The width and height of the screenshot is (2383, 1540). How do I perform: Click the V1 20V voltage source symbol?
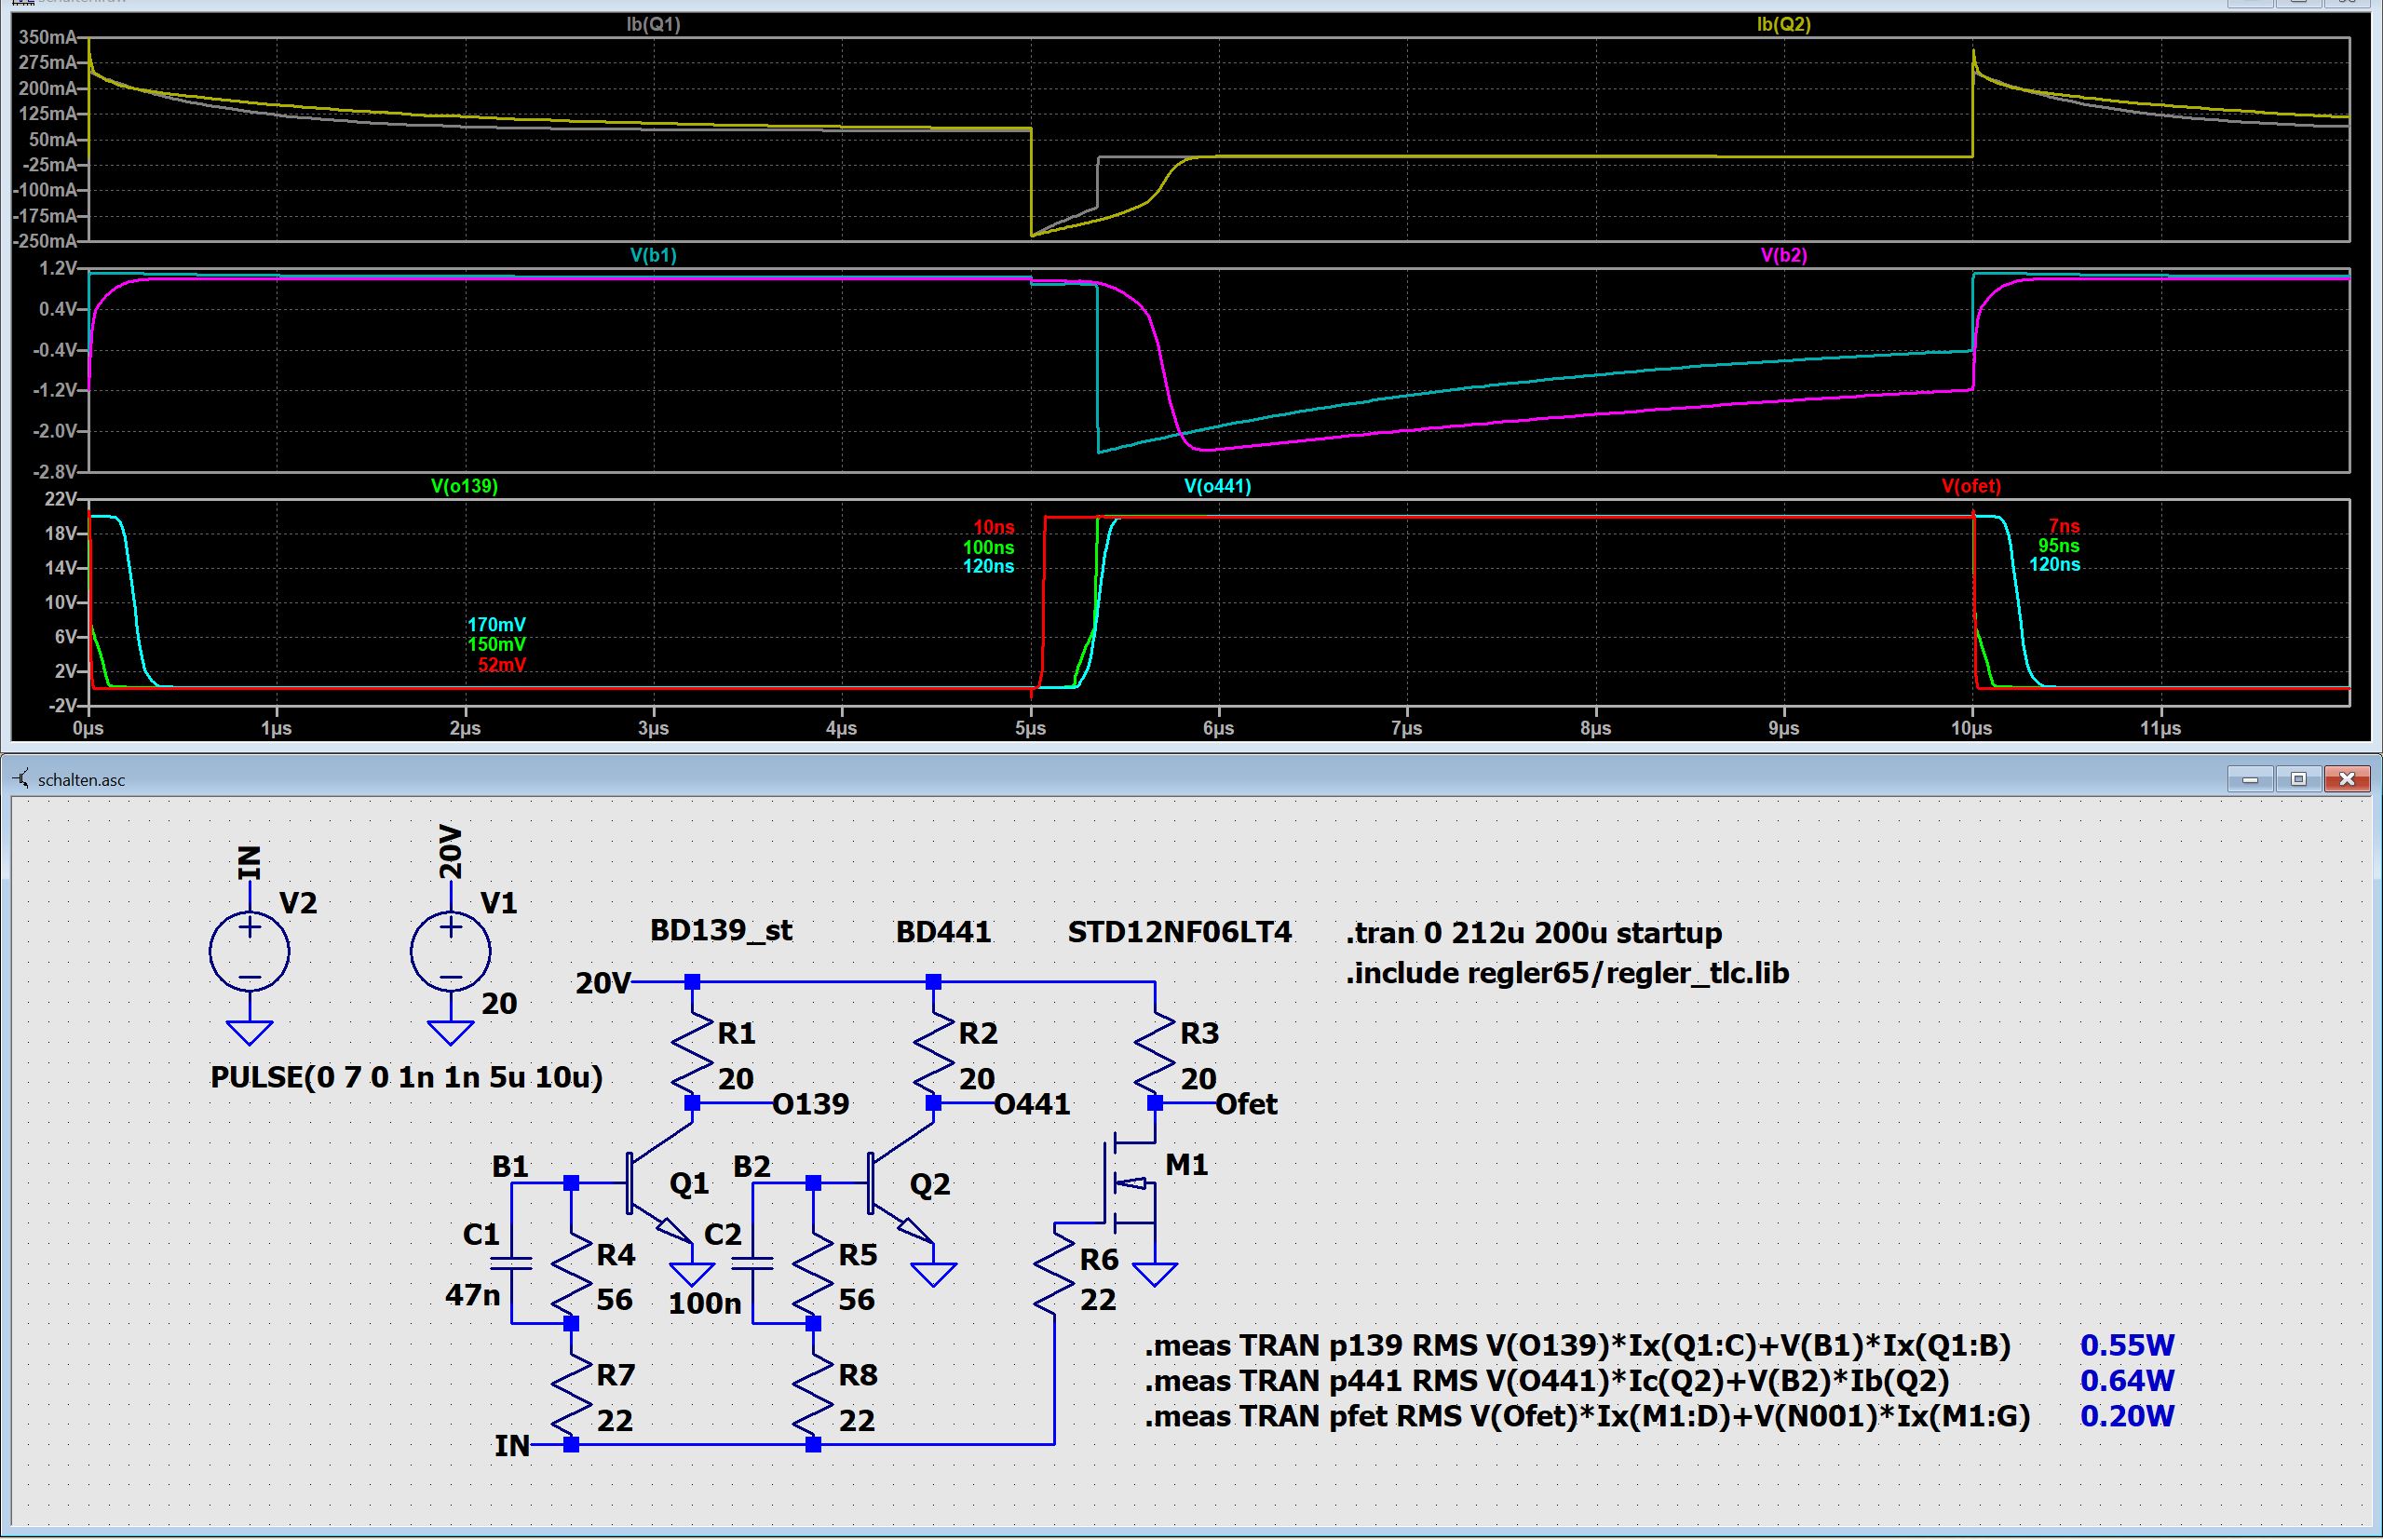pos(450,952)
